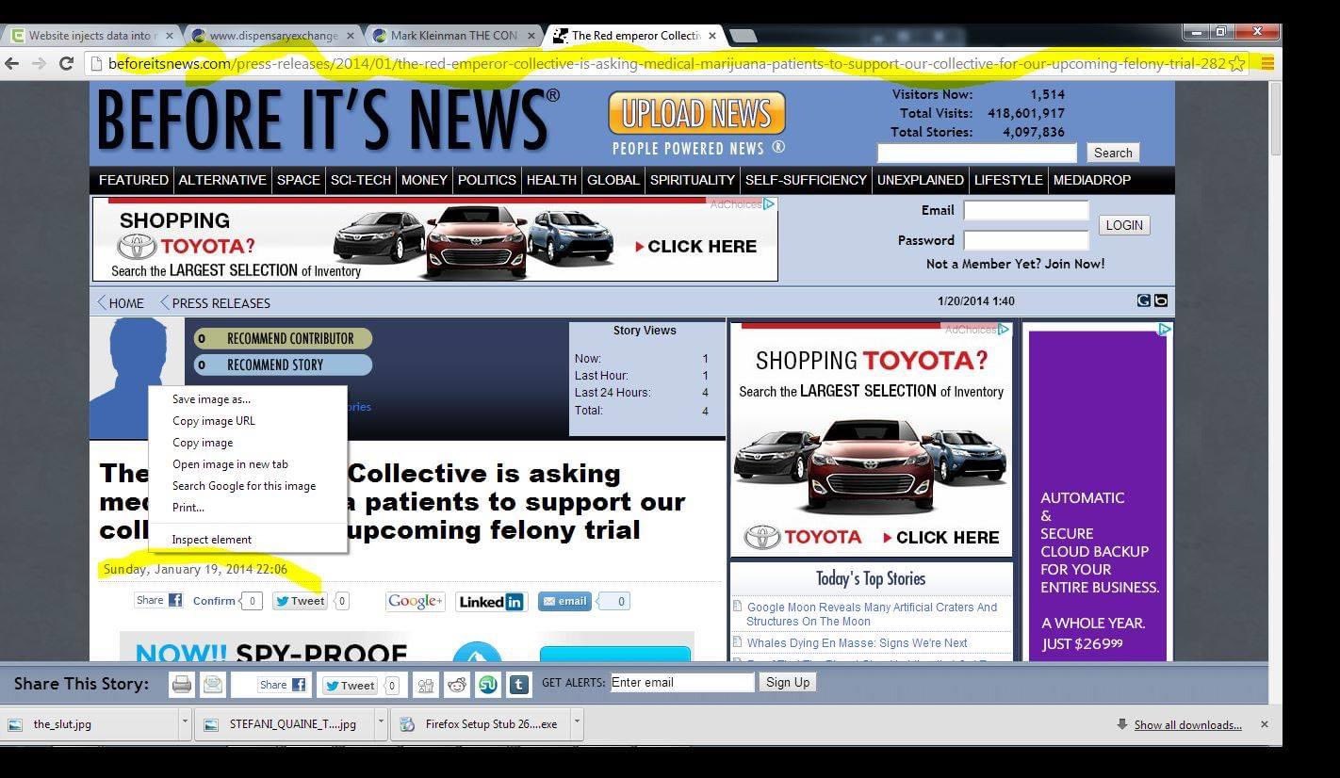Bookmark this page with the star icon
The image size is (1340, 778).
coord(1236,64)
